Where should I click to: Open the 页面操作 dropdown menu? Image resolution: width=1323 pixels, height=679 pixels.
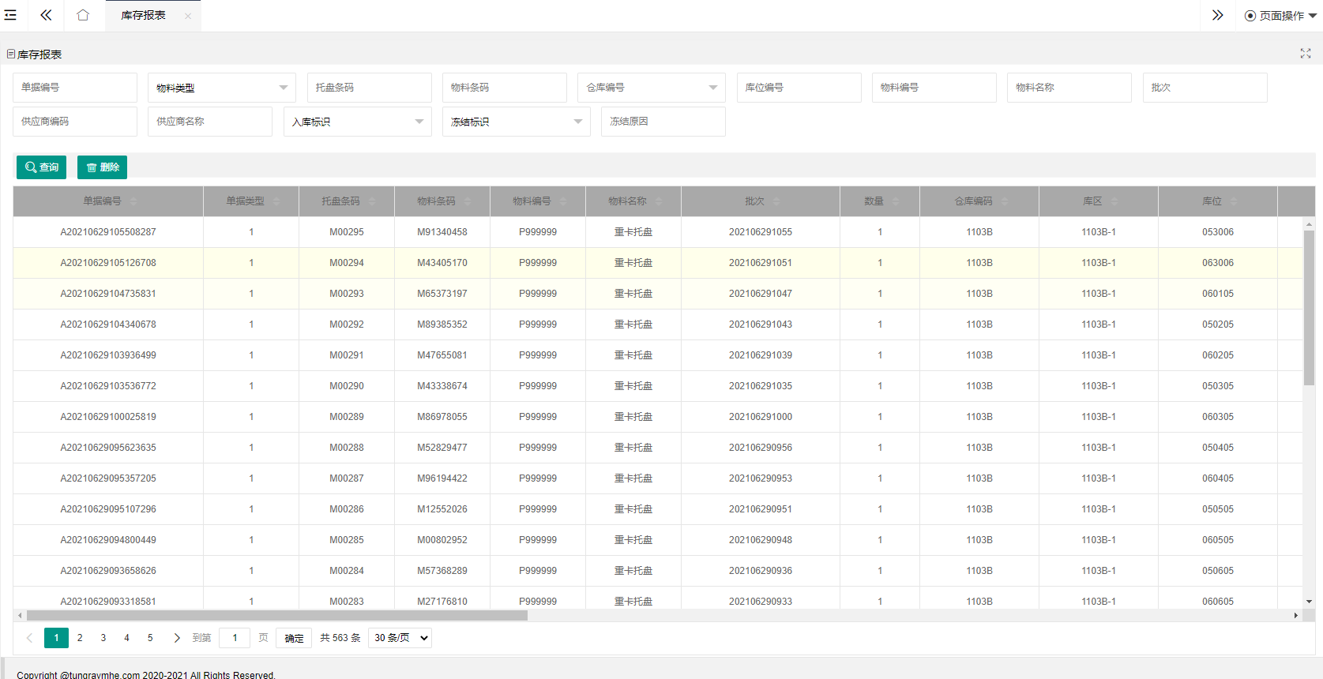click(x=1280, y=16)
